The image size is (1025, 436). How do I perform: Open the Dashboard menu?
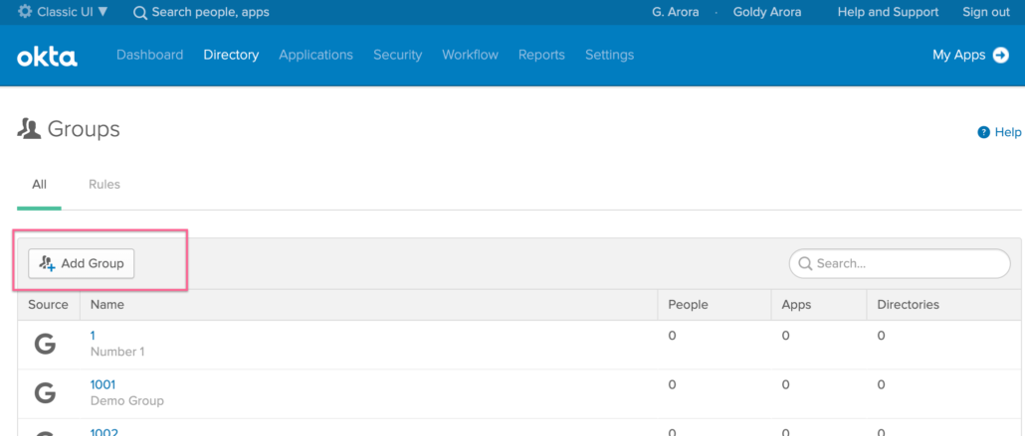(x=149, y=55)
